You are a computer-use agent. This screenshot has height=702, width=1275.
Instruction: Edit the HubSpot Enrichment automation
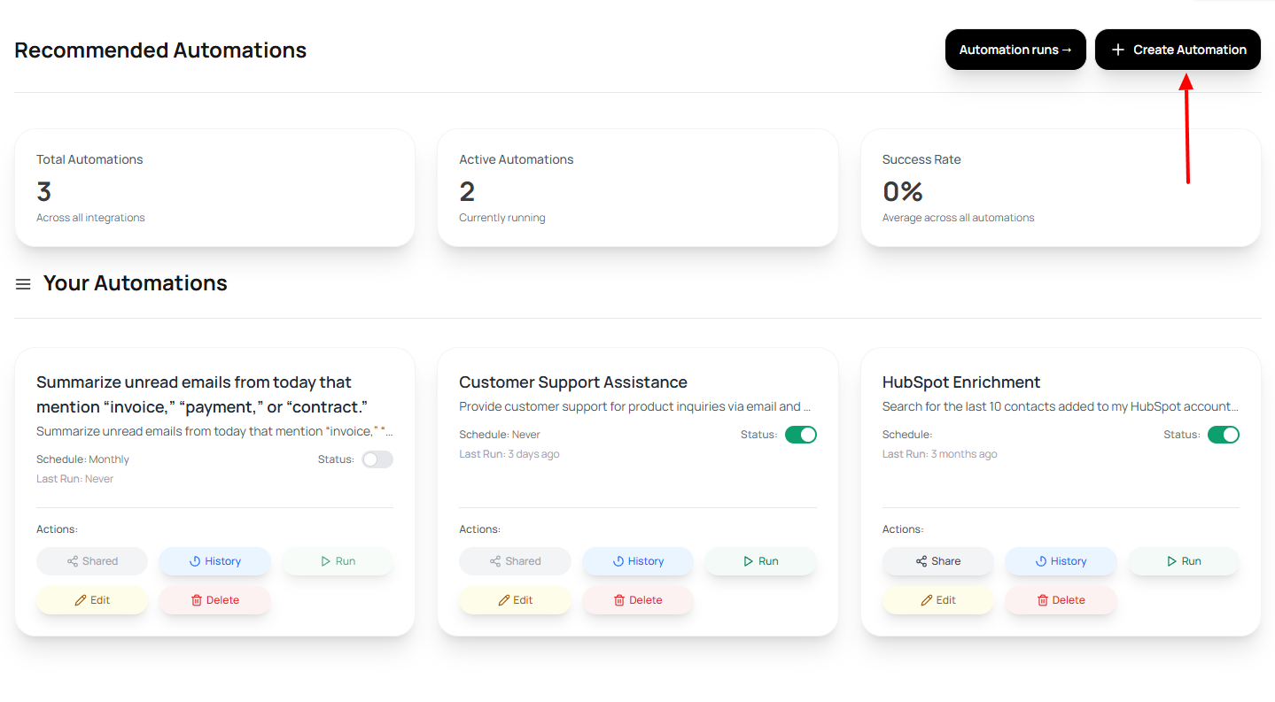pos(938,600)
